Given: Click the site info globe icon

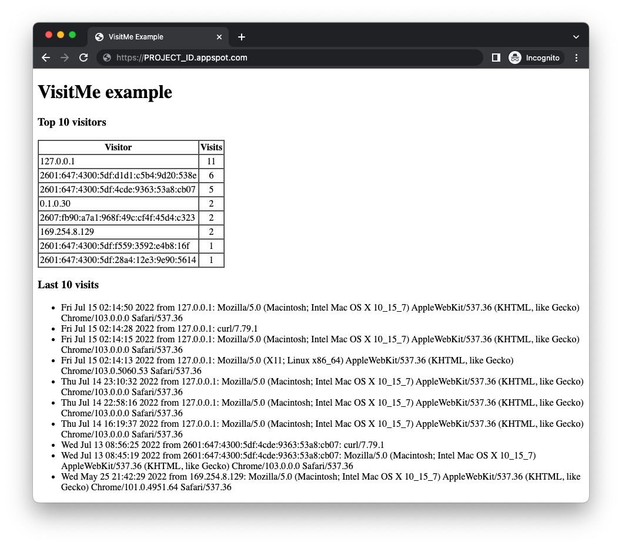Looking at the screenshot, I should click(107, 58).
